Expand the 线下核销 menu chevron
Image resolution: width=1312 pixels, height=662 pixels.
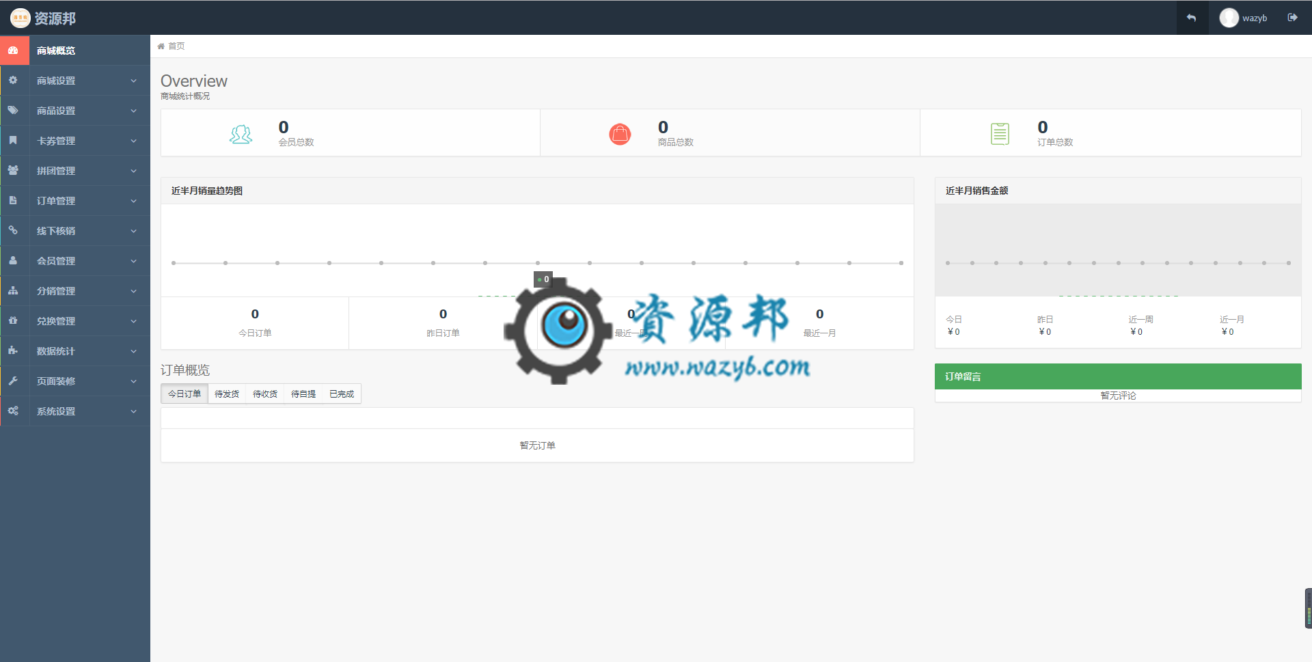133,231
